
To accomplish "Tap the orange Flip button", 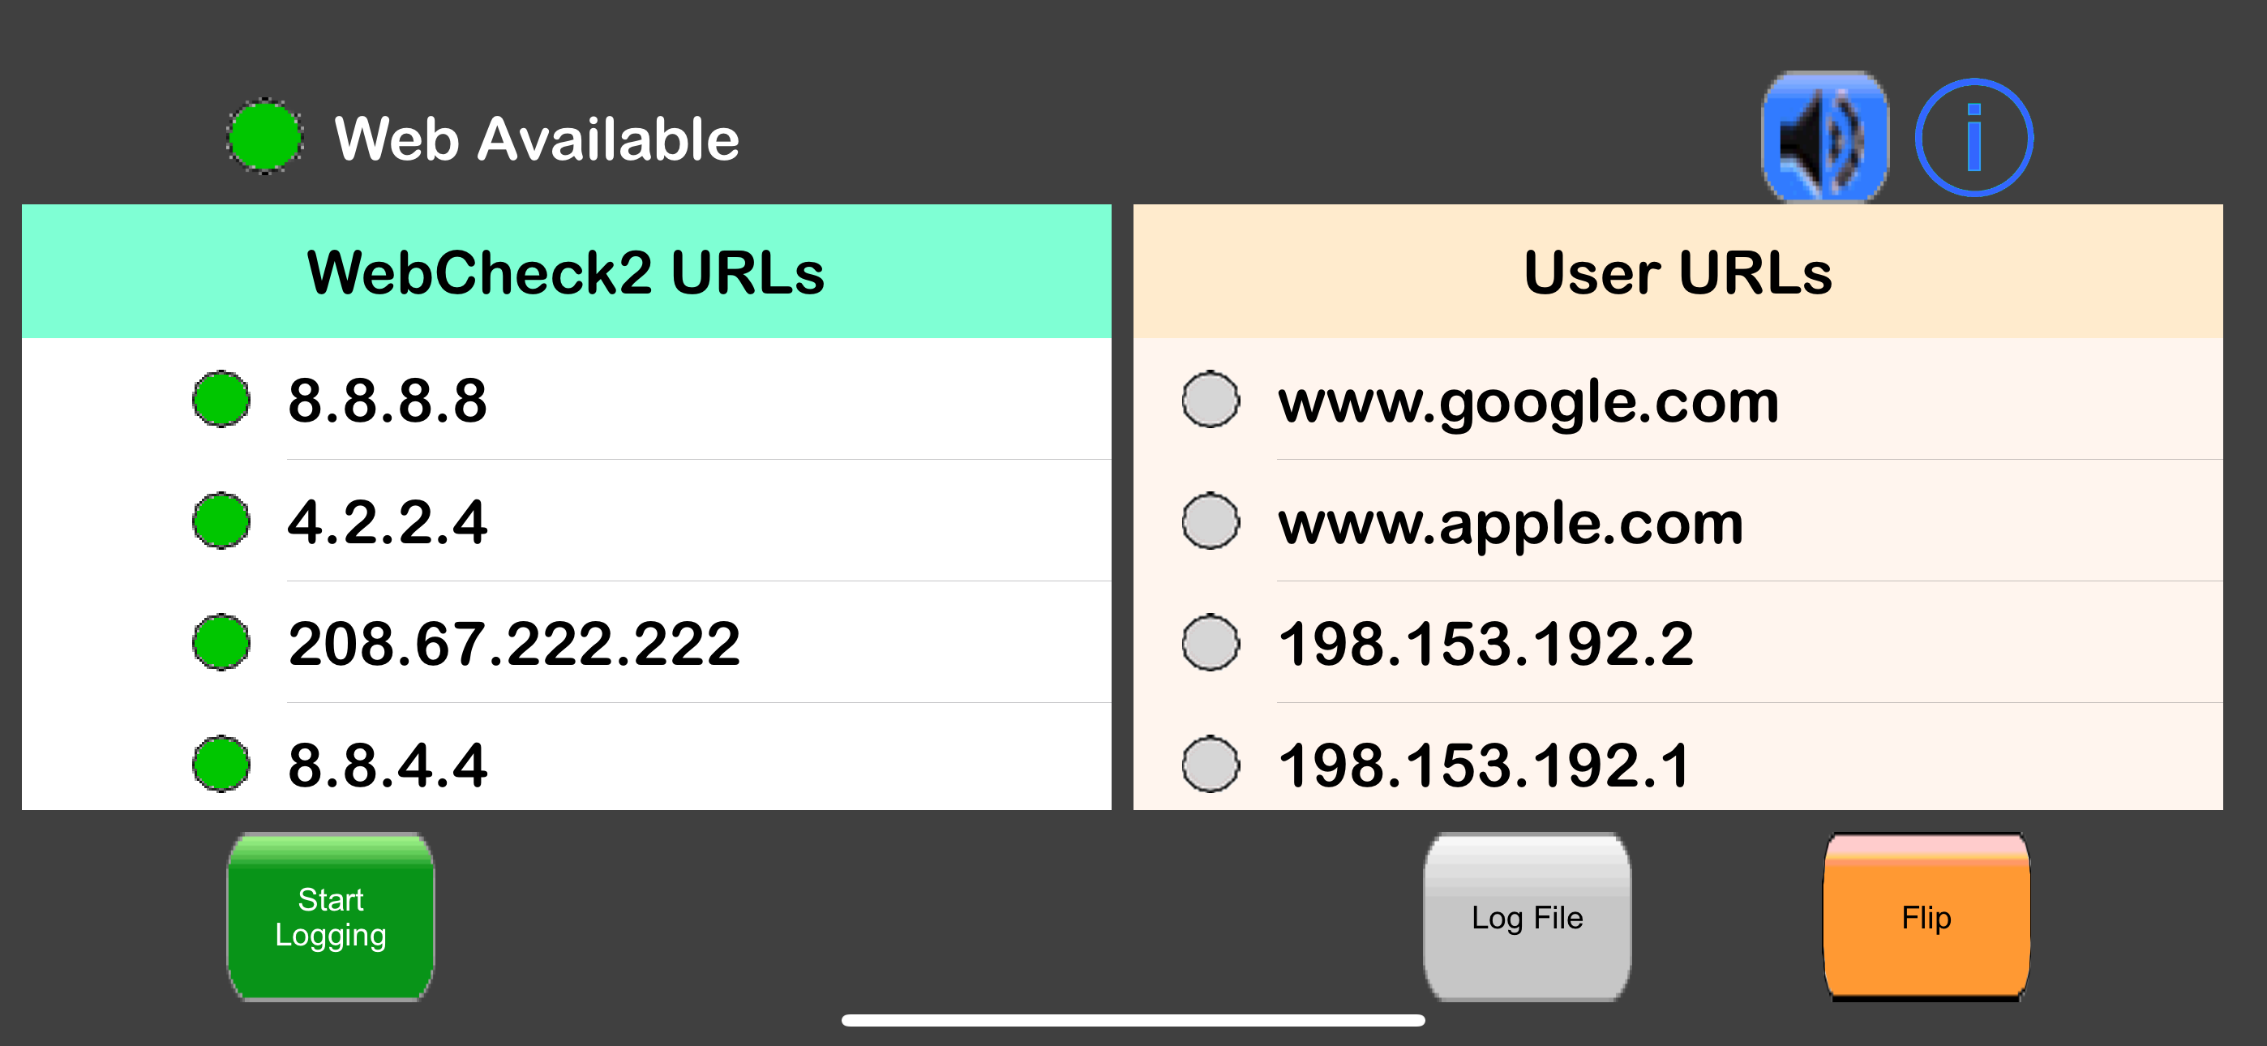I will tap(1926, 916).
